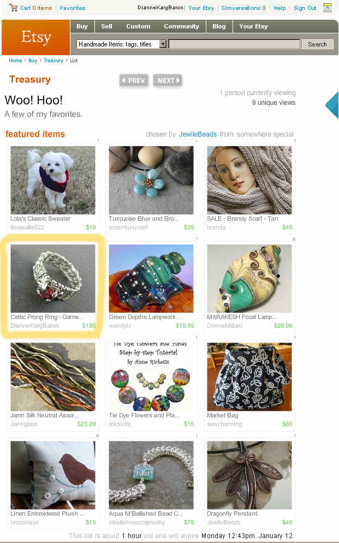Click the blue arrow at right edge
Viewport: 339px width, 543px height.
point(332,105)
